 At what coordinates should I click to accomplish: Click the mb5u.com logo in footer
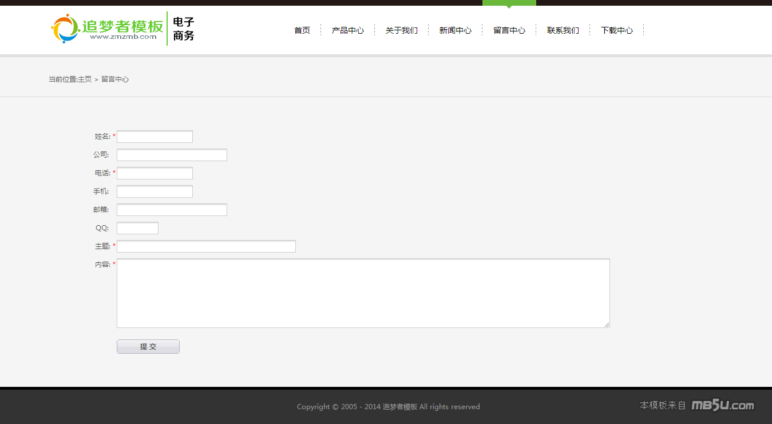pos(722,406)
